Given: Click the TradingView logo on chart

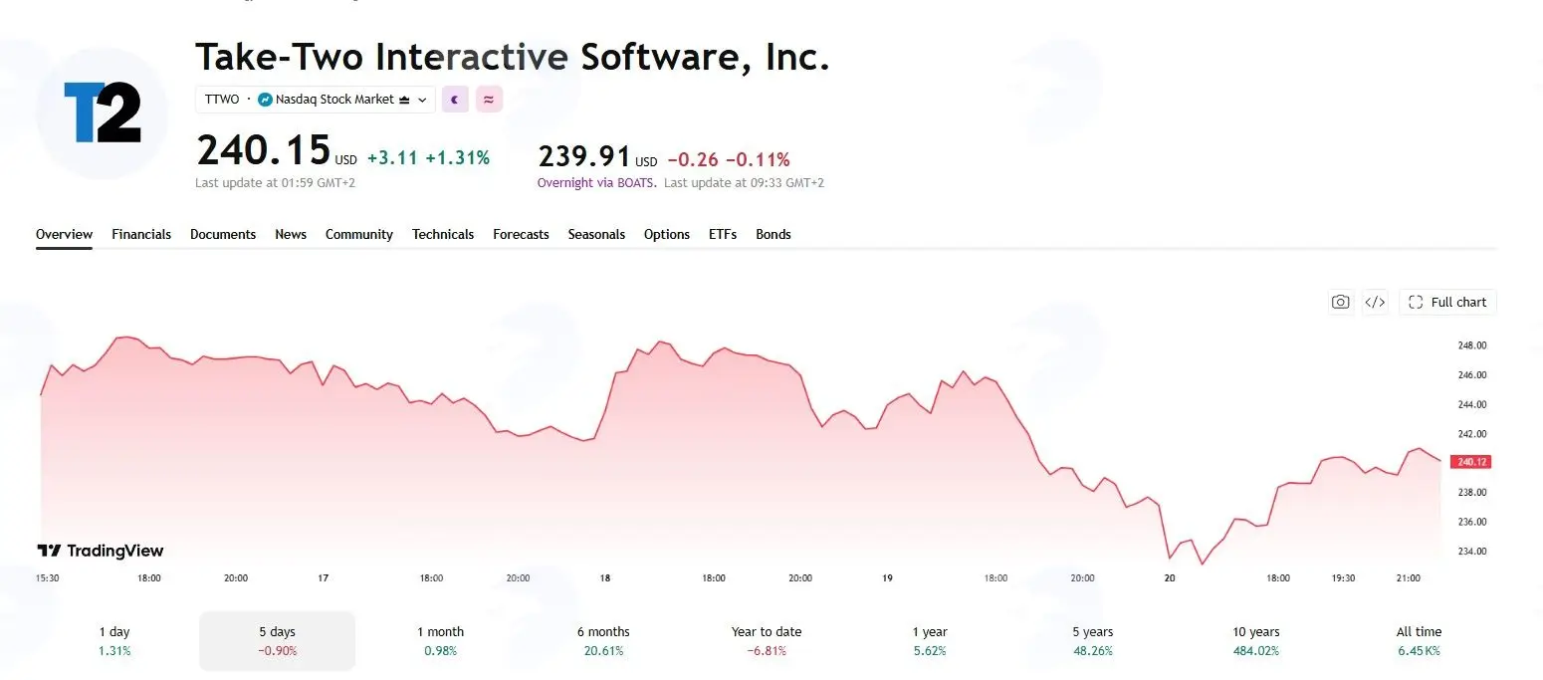Looking at the screenshot, I should coord(101,551).
